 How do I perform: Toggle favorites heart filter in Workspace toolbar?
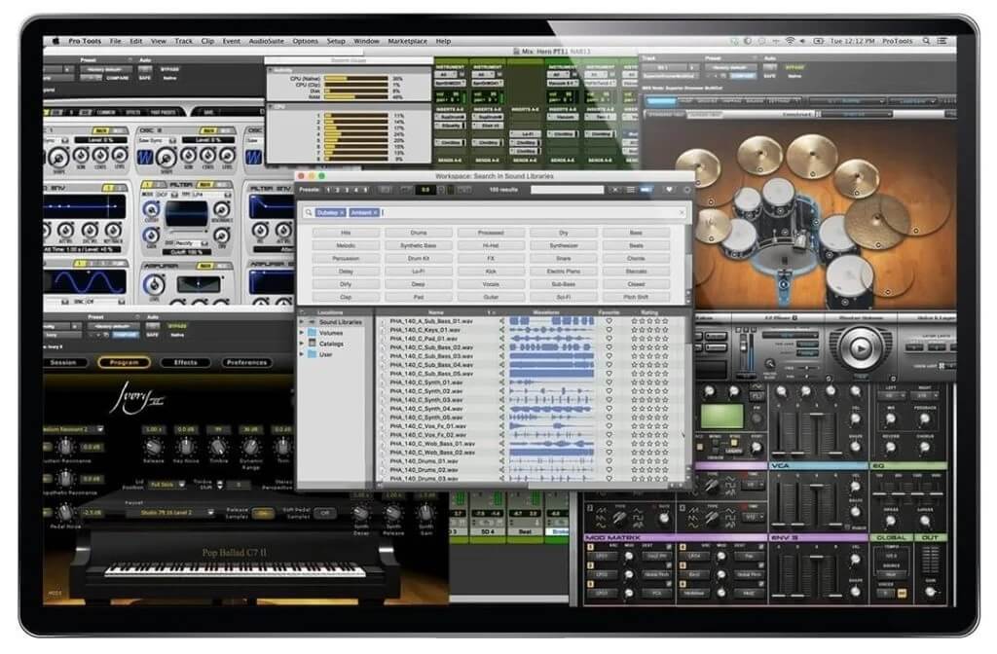point(669,190)
